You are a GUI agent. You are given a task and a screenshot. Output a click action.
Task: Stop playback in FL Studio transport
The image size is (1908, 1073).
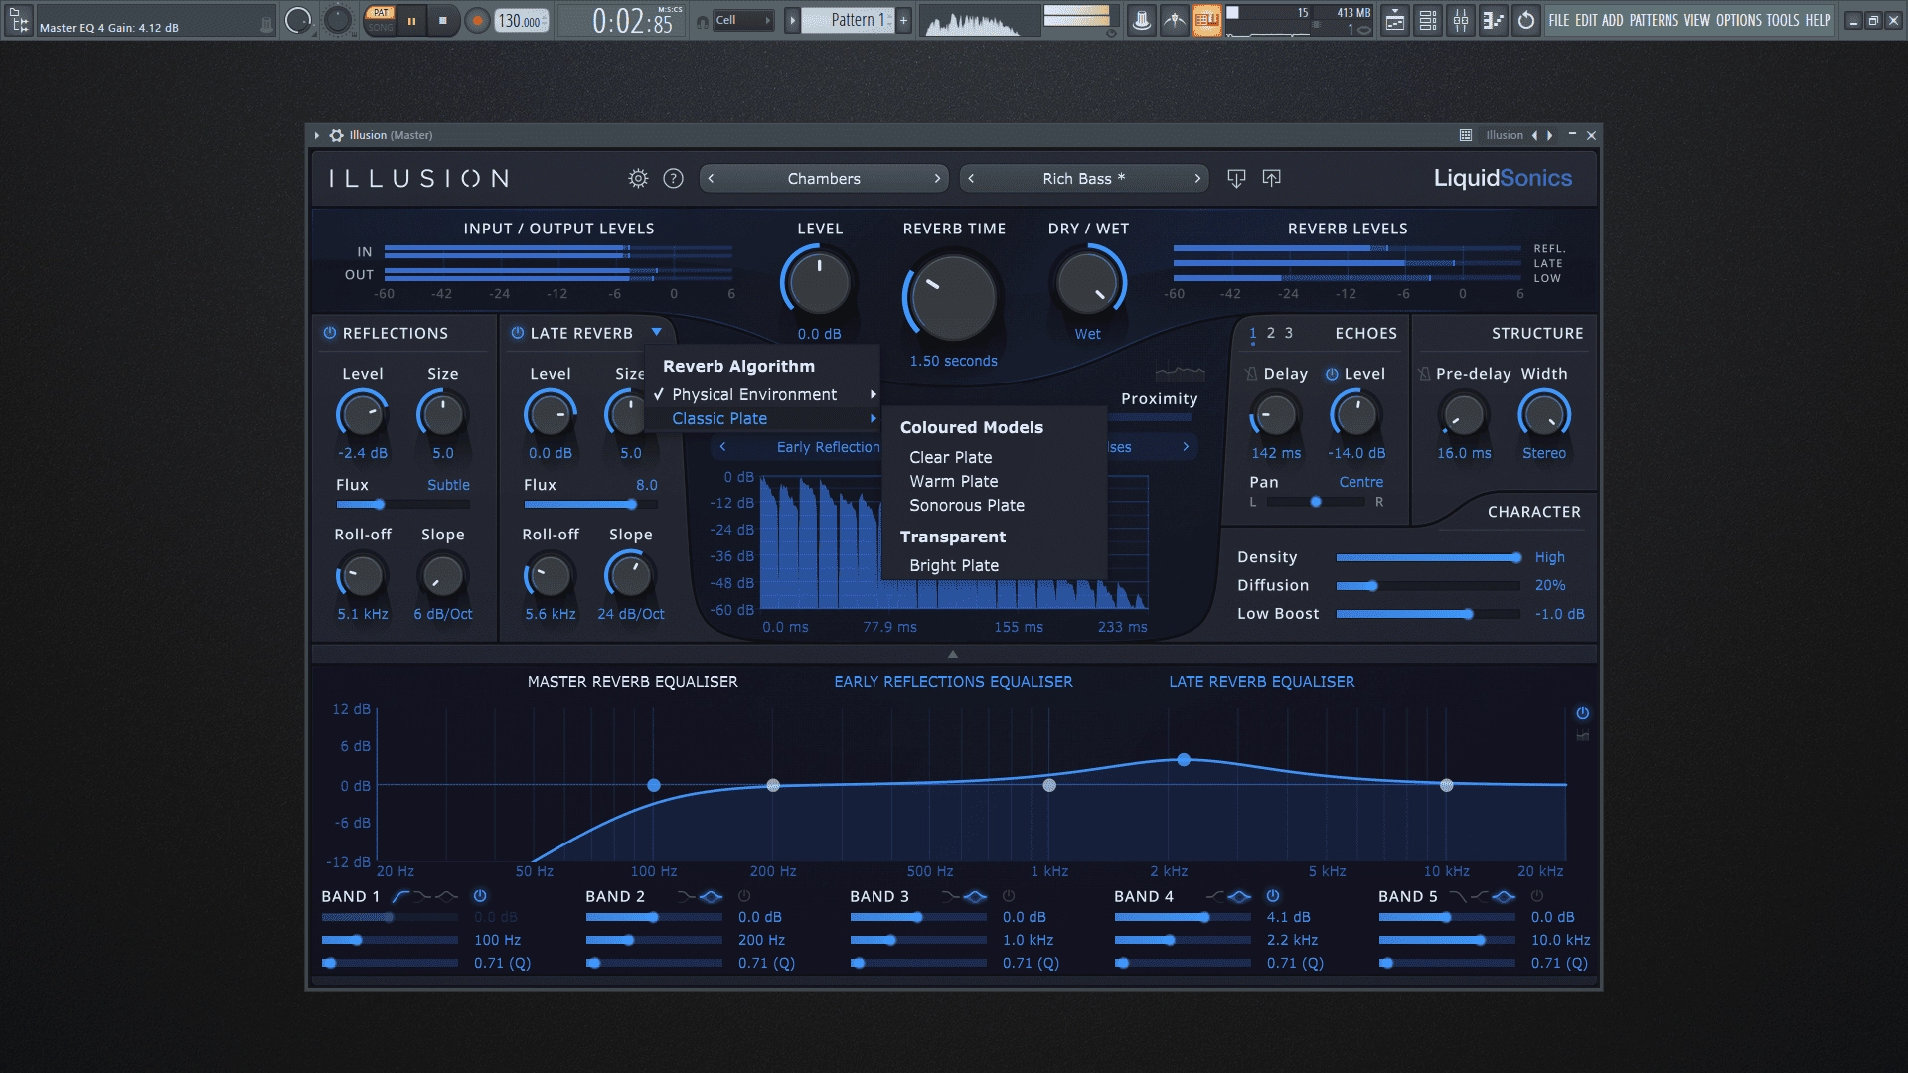(442, 20)
